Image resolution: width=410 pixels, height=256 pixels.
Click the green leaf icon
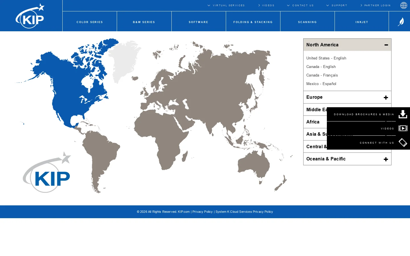[401, 22]
